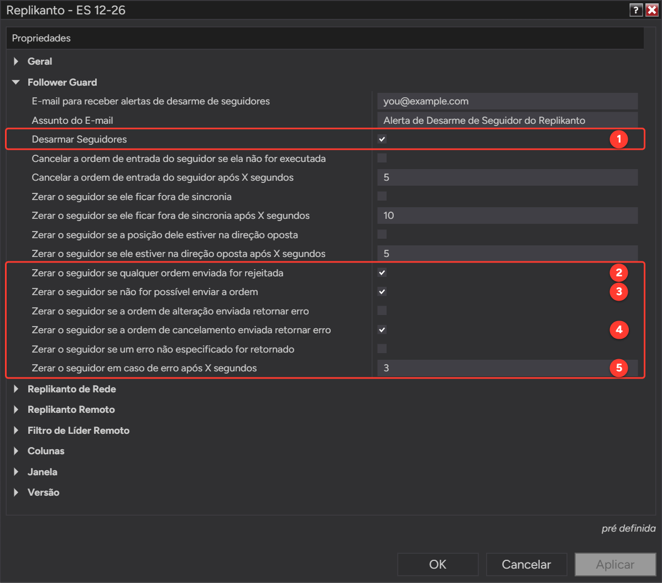Select the Follower Guard category label
662x583 pixels.
click(x=62, y=82)
